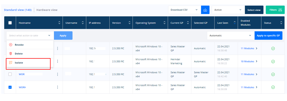Expand 11 Modules for 16:30:09 row
Image resolution: width=287 pixels, height=101 pixels.
(x=249, y=87)
